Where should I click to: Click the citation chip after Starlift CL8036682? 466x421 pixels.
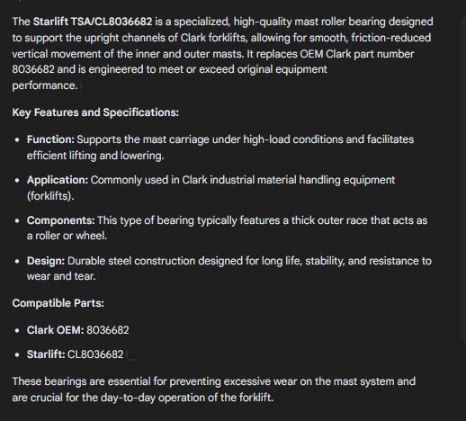pos(137,354)
